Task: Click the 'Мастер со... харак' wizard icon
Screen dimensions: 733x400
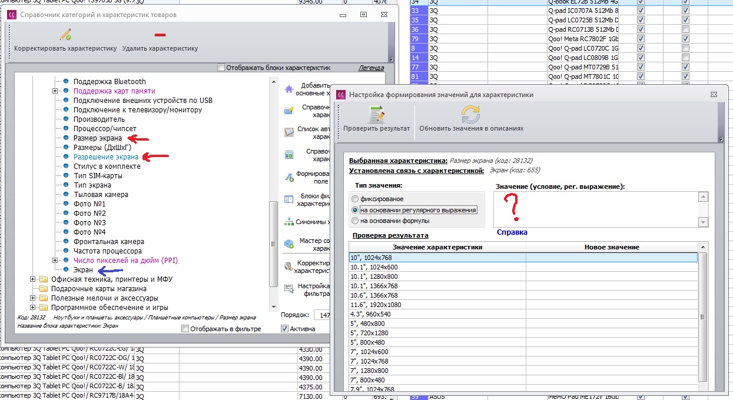Action: 288,244
